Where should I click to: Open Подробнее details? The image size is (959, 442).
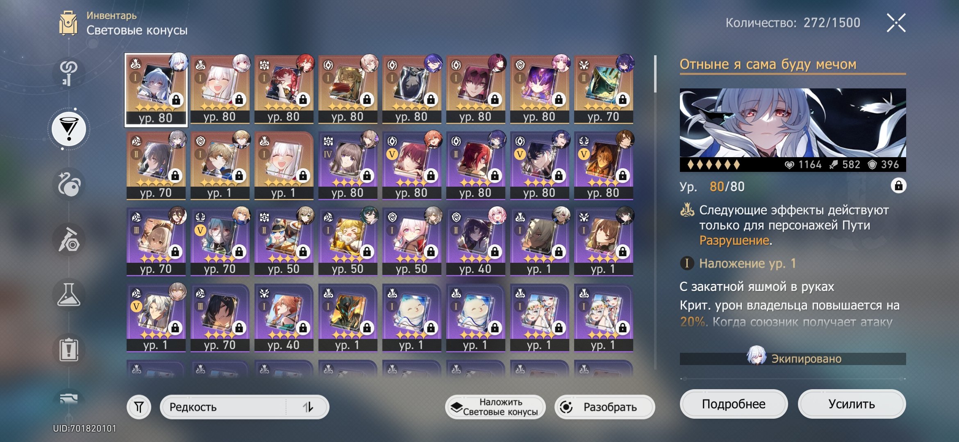coord(734,404)
